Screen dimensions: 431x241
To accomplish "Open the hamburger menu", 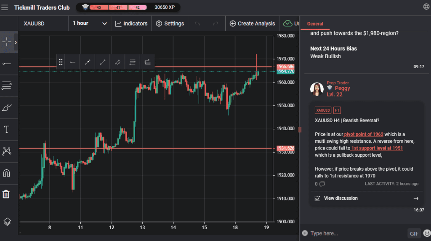I will [x=5, y=7].
